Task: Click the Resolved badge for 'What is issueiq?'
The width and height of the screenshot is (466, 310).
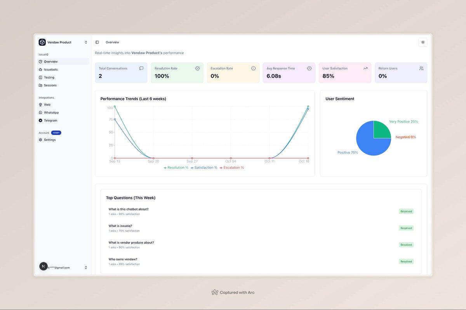Action: (406, 228)
